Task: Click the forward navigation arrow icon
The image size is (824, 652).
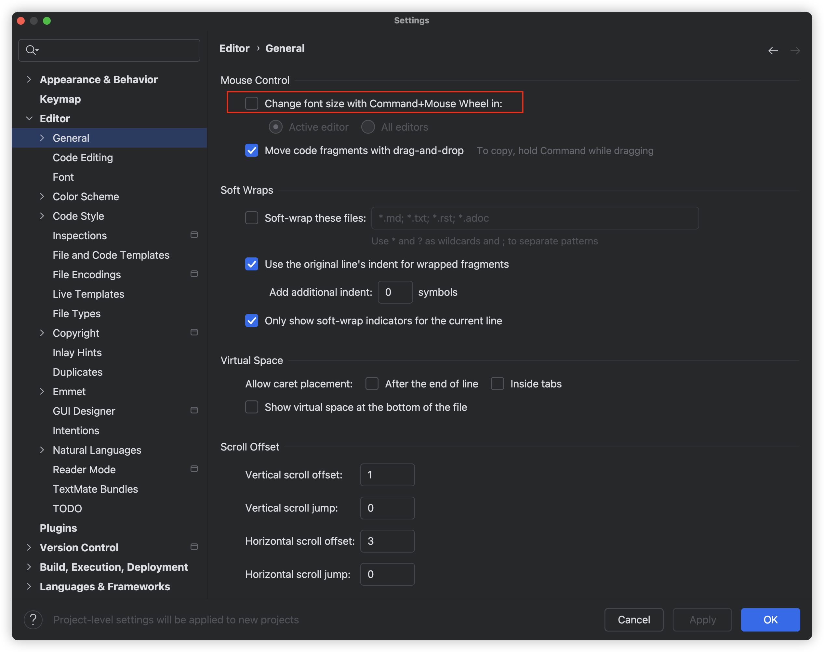Action: [795, 51]
